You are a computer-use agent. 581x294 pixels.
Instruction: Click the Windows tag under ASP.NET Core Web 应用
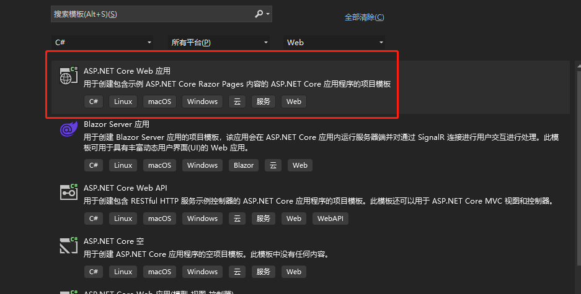point(202,102)
